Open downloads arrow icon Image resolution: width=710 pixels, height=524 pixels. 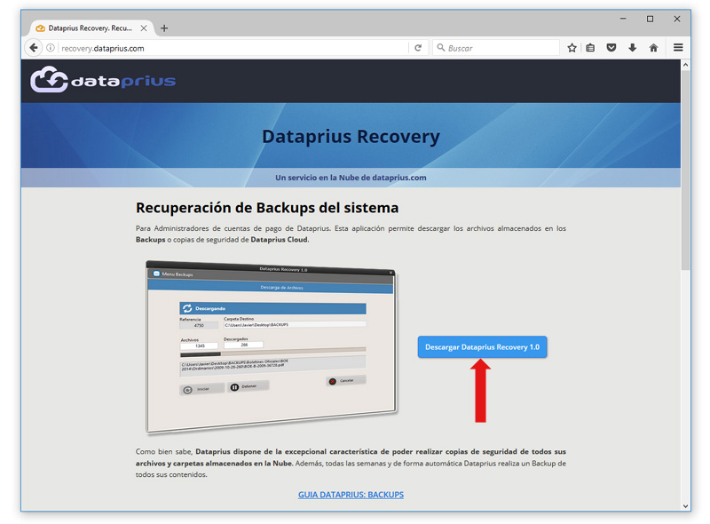[x=632, y=48]
